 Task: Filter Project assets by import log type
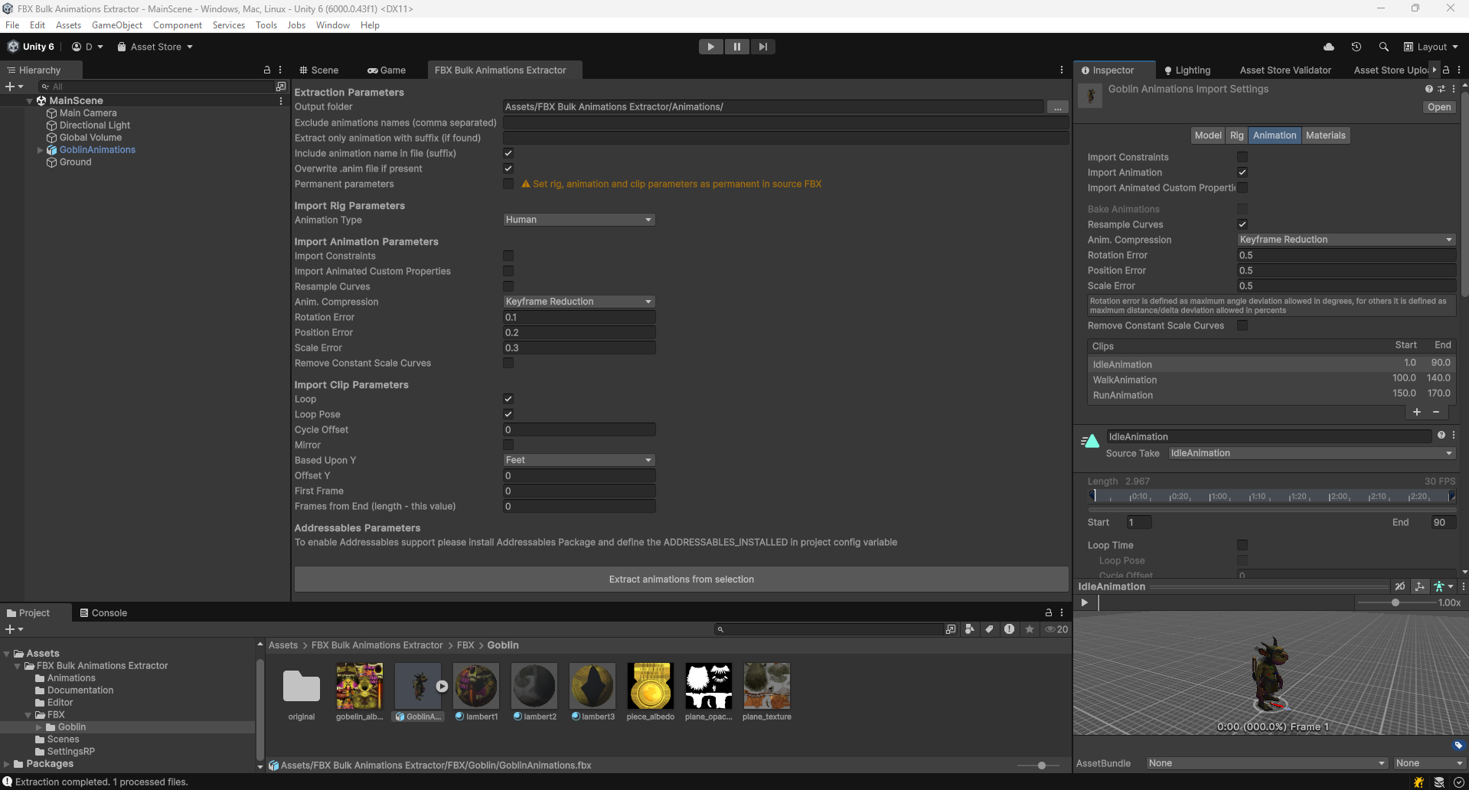1010,629
